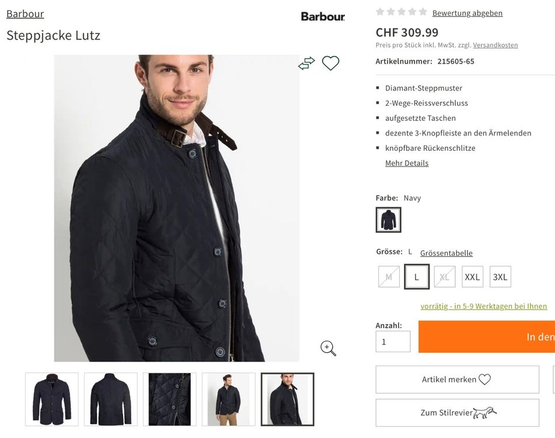This screenshot has height=438, width=555.
Task: Click the compare arrows icon above image
Action: tap(306, 63)
